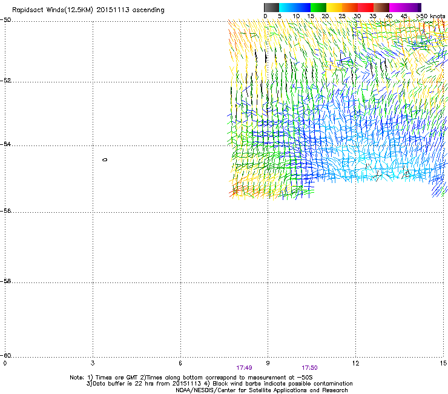The height and width of the screenshot is (394, 448).
Task: Click the '-54' latitude axis label
Action: click(x=5, y=144)
